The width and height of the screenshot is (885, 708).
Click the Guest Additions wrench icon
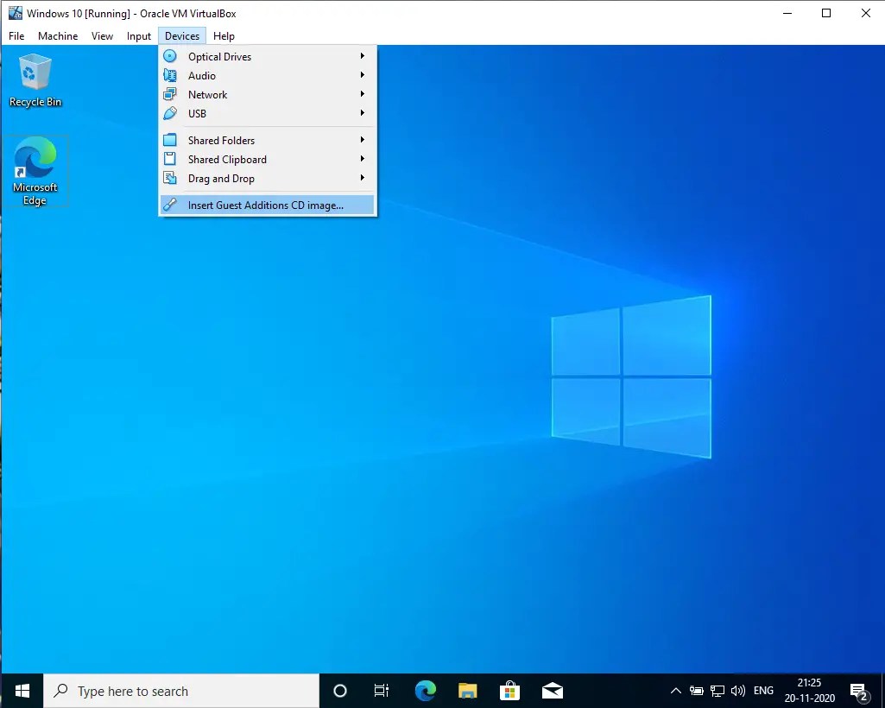170,205
